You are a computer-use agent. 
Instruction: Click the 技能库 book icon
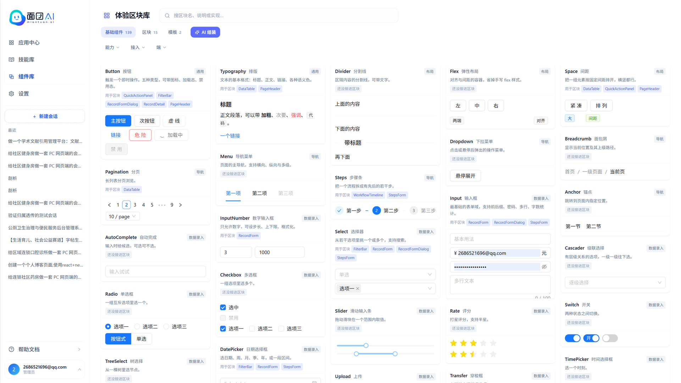point(11,60)
